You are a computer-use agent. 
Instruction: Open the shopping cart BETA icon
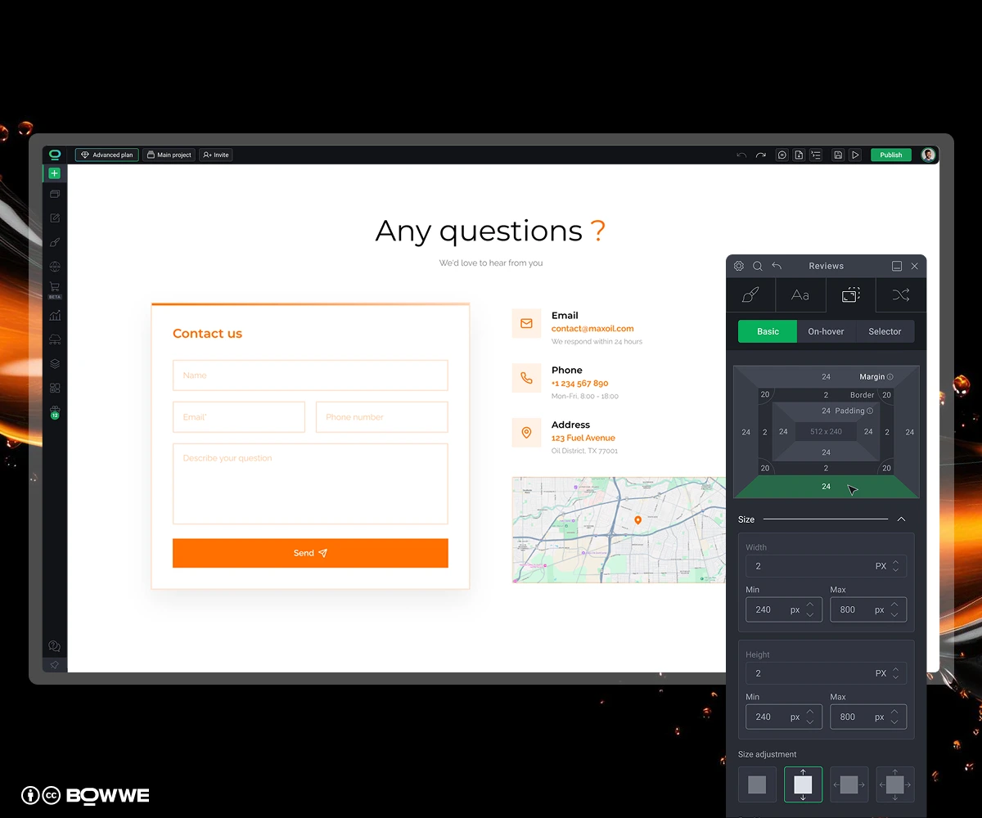pyautogui.click(x=55, y=290)
